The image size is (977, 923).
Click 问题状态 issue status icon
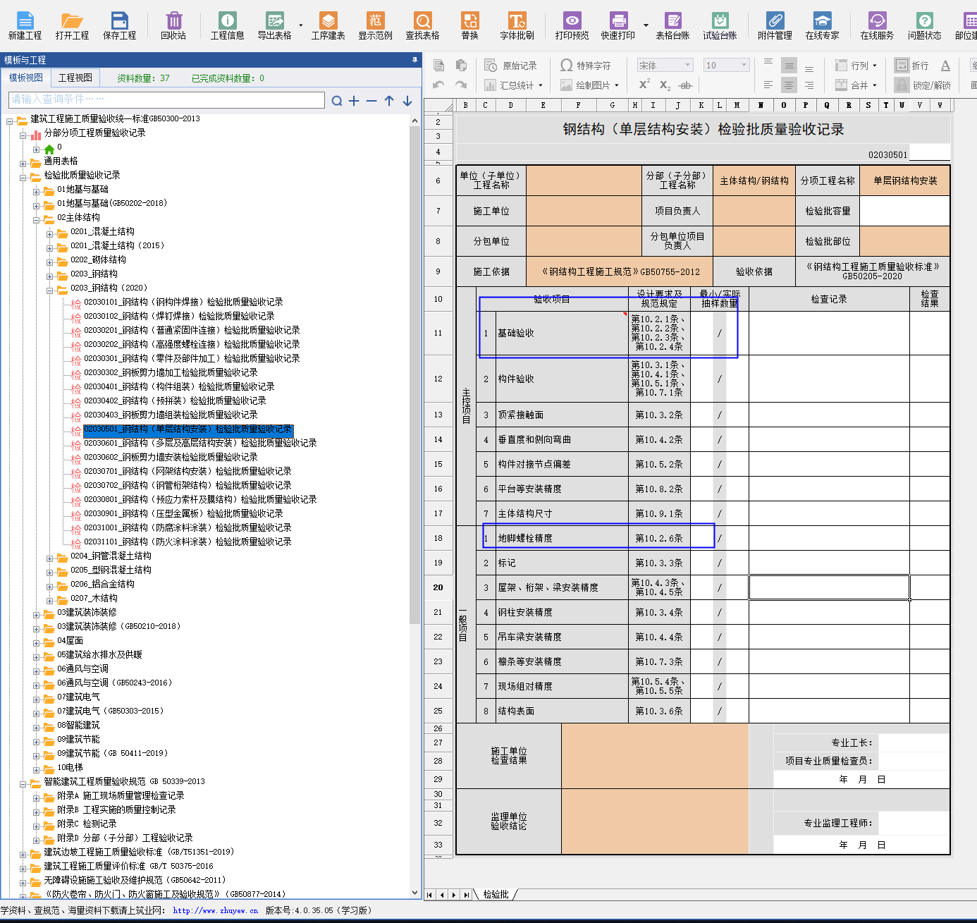pos(924,25)
